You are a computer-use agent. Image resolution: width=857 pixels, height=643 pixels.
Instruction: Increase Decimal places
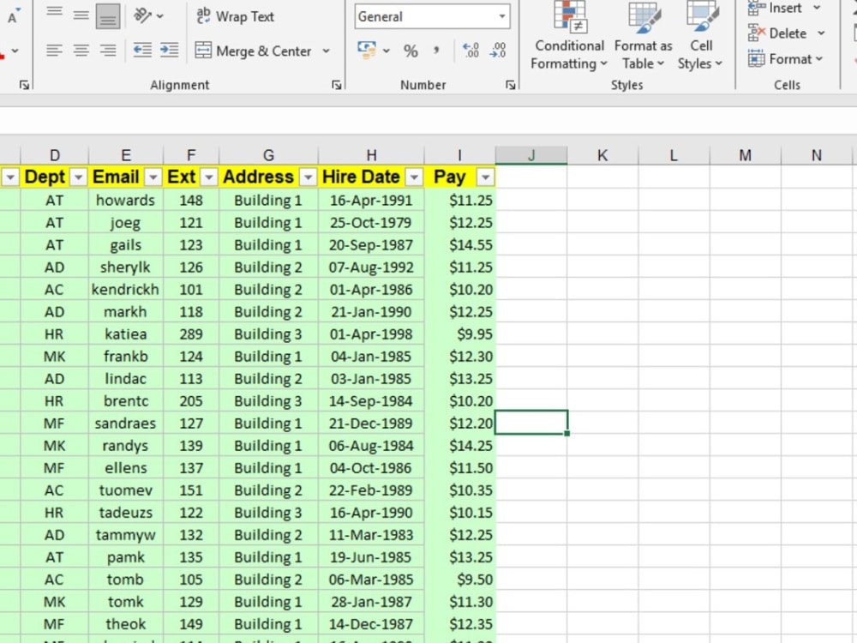click(470, 51)
